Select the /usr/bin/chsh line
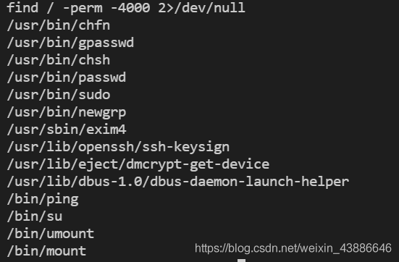Screen dimensions: 399x262 (59, 60)
